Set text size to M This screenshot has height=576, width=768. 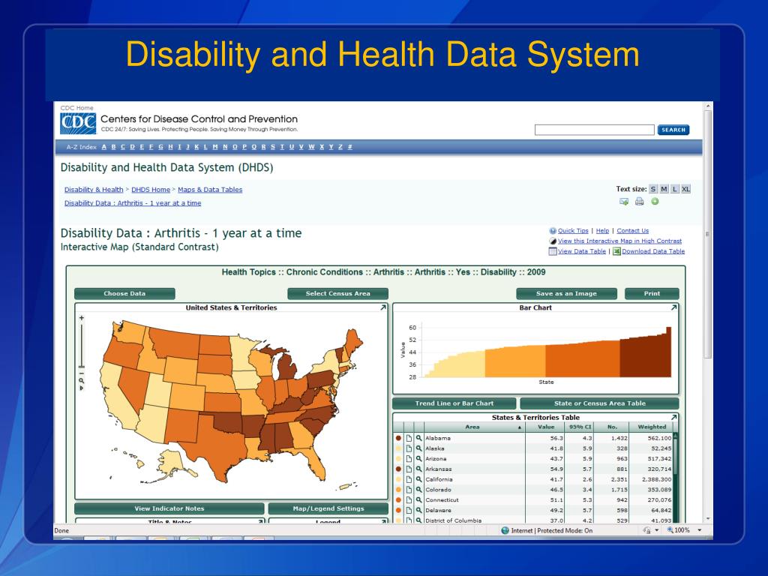coord(664,189)
